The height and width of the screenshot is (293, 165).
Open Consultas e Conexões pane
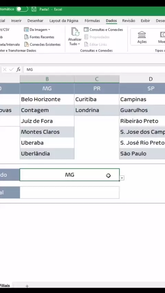pyautogui.click(x=103, y=30)
